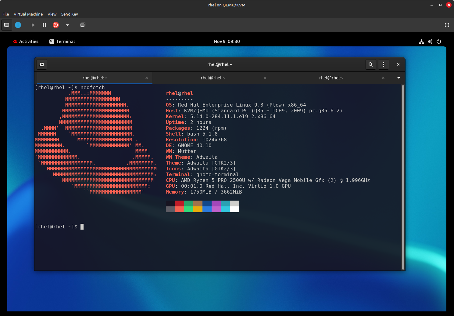Click the purple color block
The image size is (454, 316).
(216, 203)
